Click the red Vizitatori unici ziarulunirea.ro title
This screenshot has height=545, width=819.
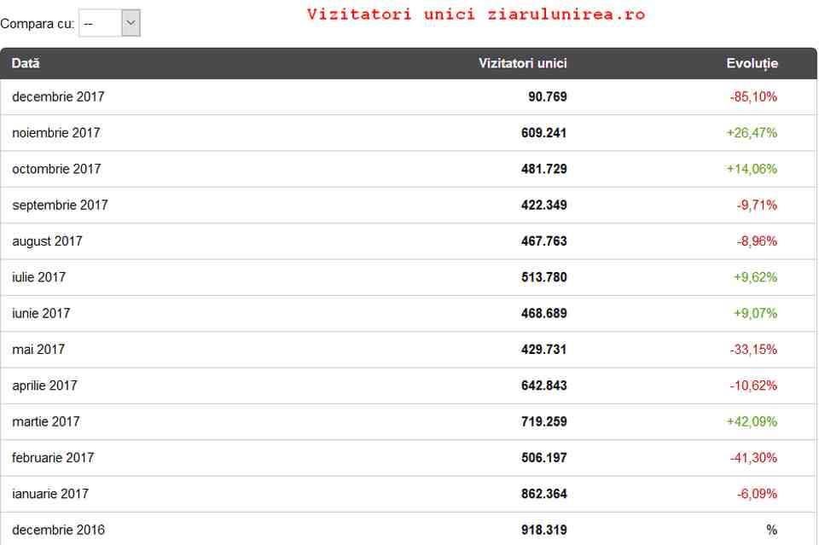click(x=476, y=14)
